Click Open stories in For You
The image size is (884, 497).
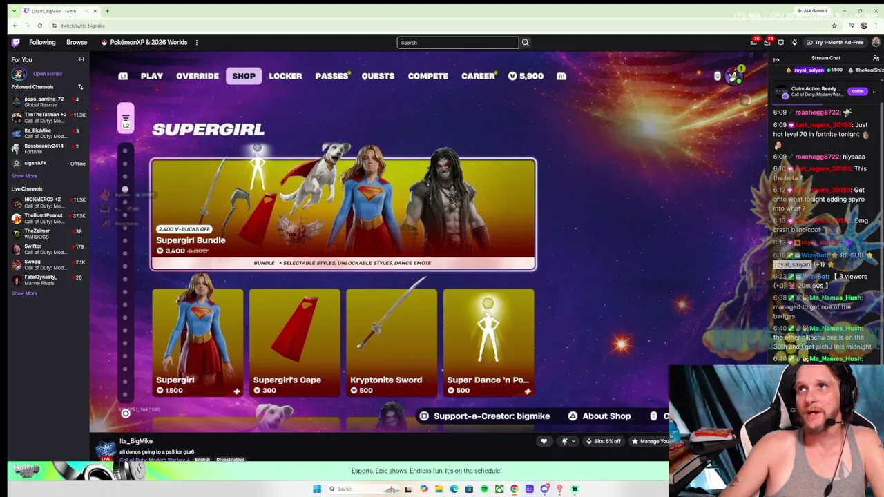(48, 74)
